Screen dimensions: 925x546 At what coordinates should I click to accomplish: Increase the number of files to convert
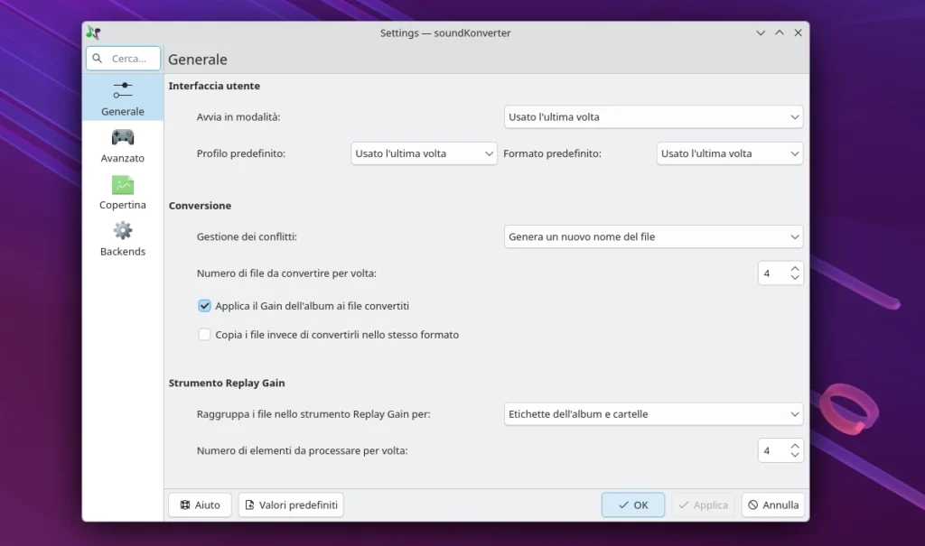pyautogui.click(x=795, y=267)
